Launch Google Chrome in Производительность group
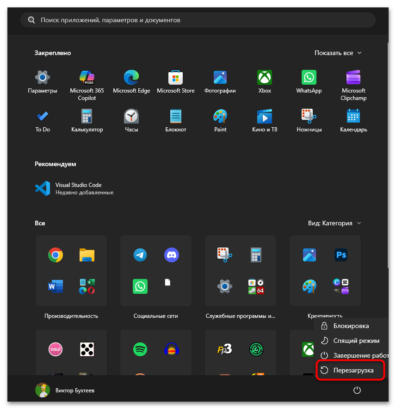The width and height of the screenshot is (396, 409). tap(56, 255)
